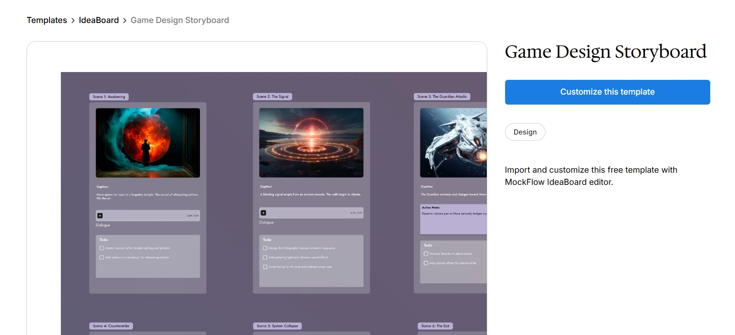This screenshot has width=735, height=335.
Task: Click the Dialogue label in Scene 1
Action: pyautogui.click(x=103, y=225)
